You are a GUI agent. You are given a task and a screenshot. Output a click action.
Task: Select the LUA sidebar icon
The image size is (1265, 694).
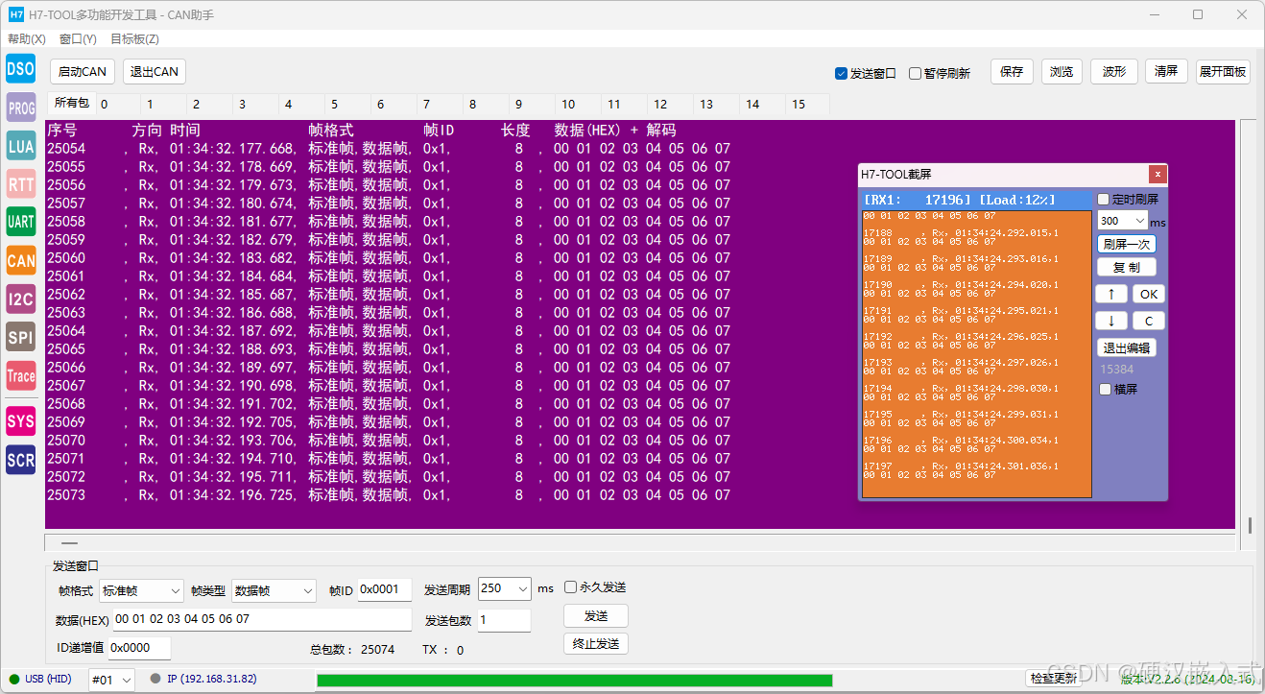pyautogui.click(x=21, y=146)
